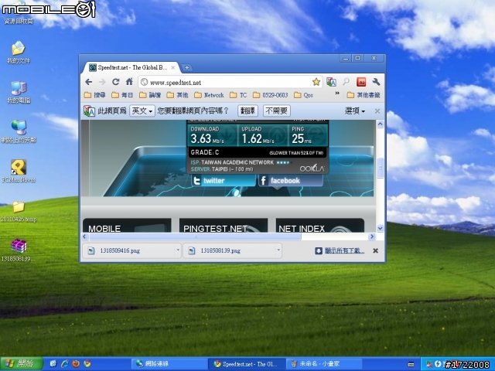Screen dimensions: 495x371
Task: Open the 選項 translation options dropdown
Action: (x=355, y=111)
